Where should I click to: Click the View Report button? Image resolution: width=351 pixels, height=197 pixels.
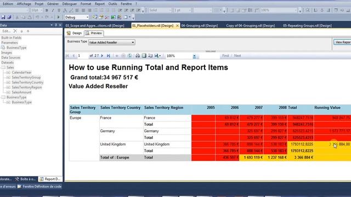point(342,42)
